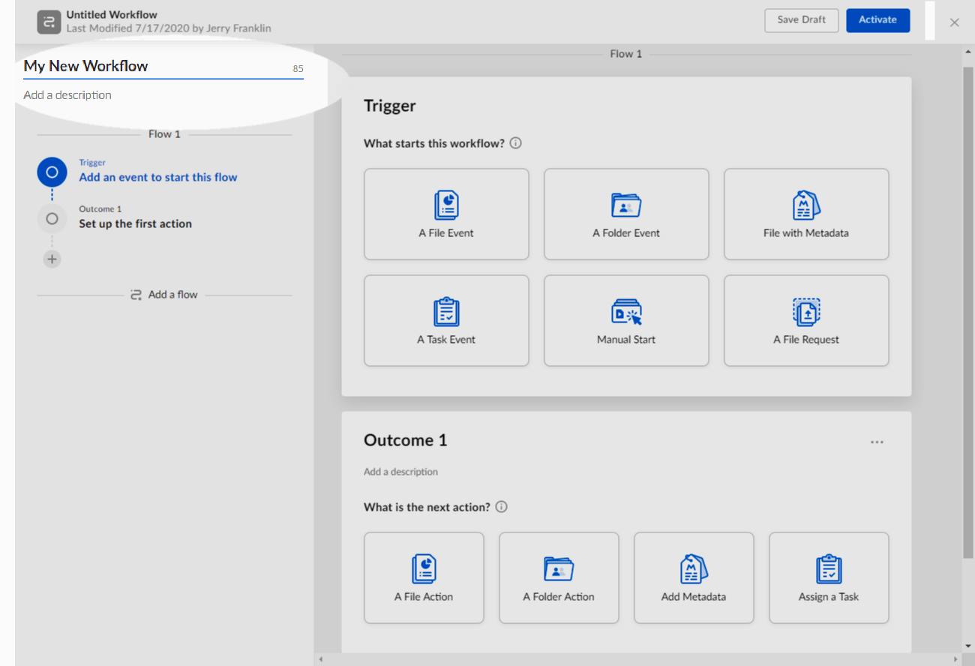Choose A File Request trigger
Screen dimensions: 975x666
tap(806, 321)
